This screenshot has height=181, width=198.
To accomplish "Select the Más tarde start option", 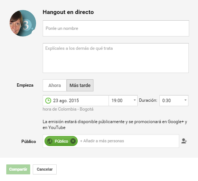I will (80, 86).
